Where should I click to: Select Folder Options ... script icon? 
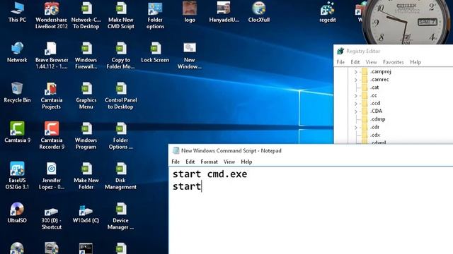click(121, 135)
